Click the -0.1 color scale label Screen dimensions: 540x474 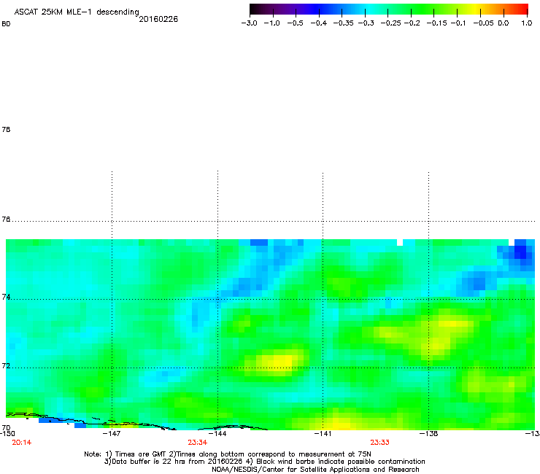(458, 23)
